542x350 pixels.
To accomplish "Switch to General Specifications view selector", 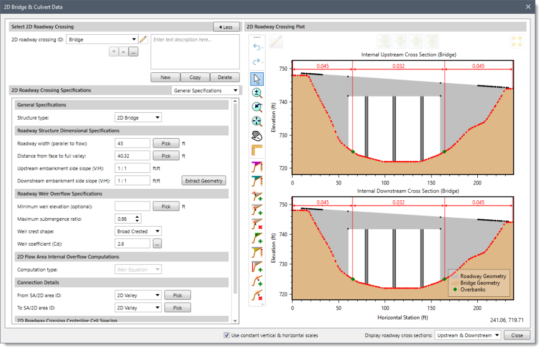I will tap(206, 90).
